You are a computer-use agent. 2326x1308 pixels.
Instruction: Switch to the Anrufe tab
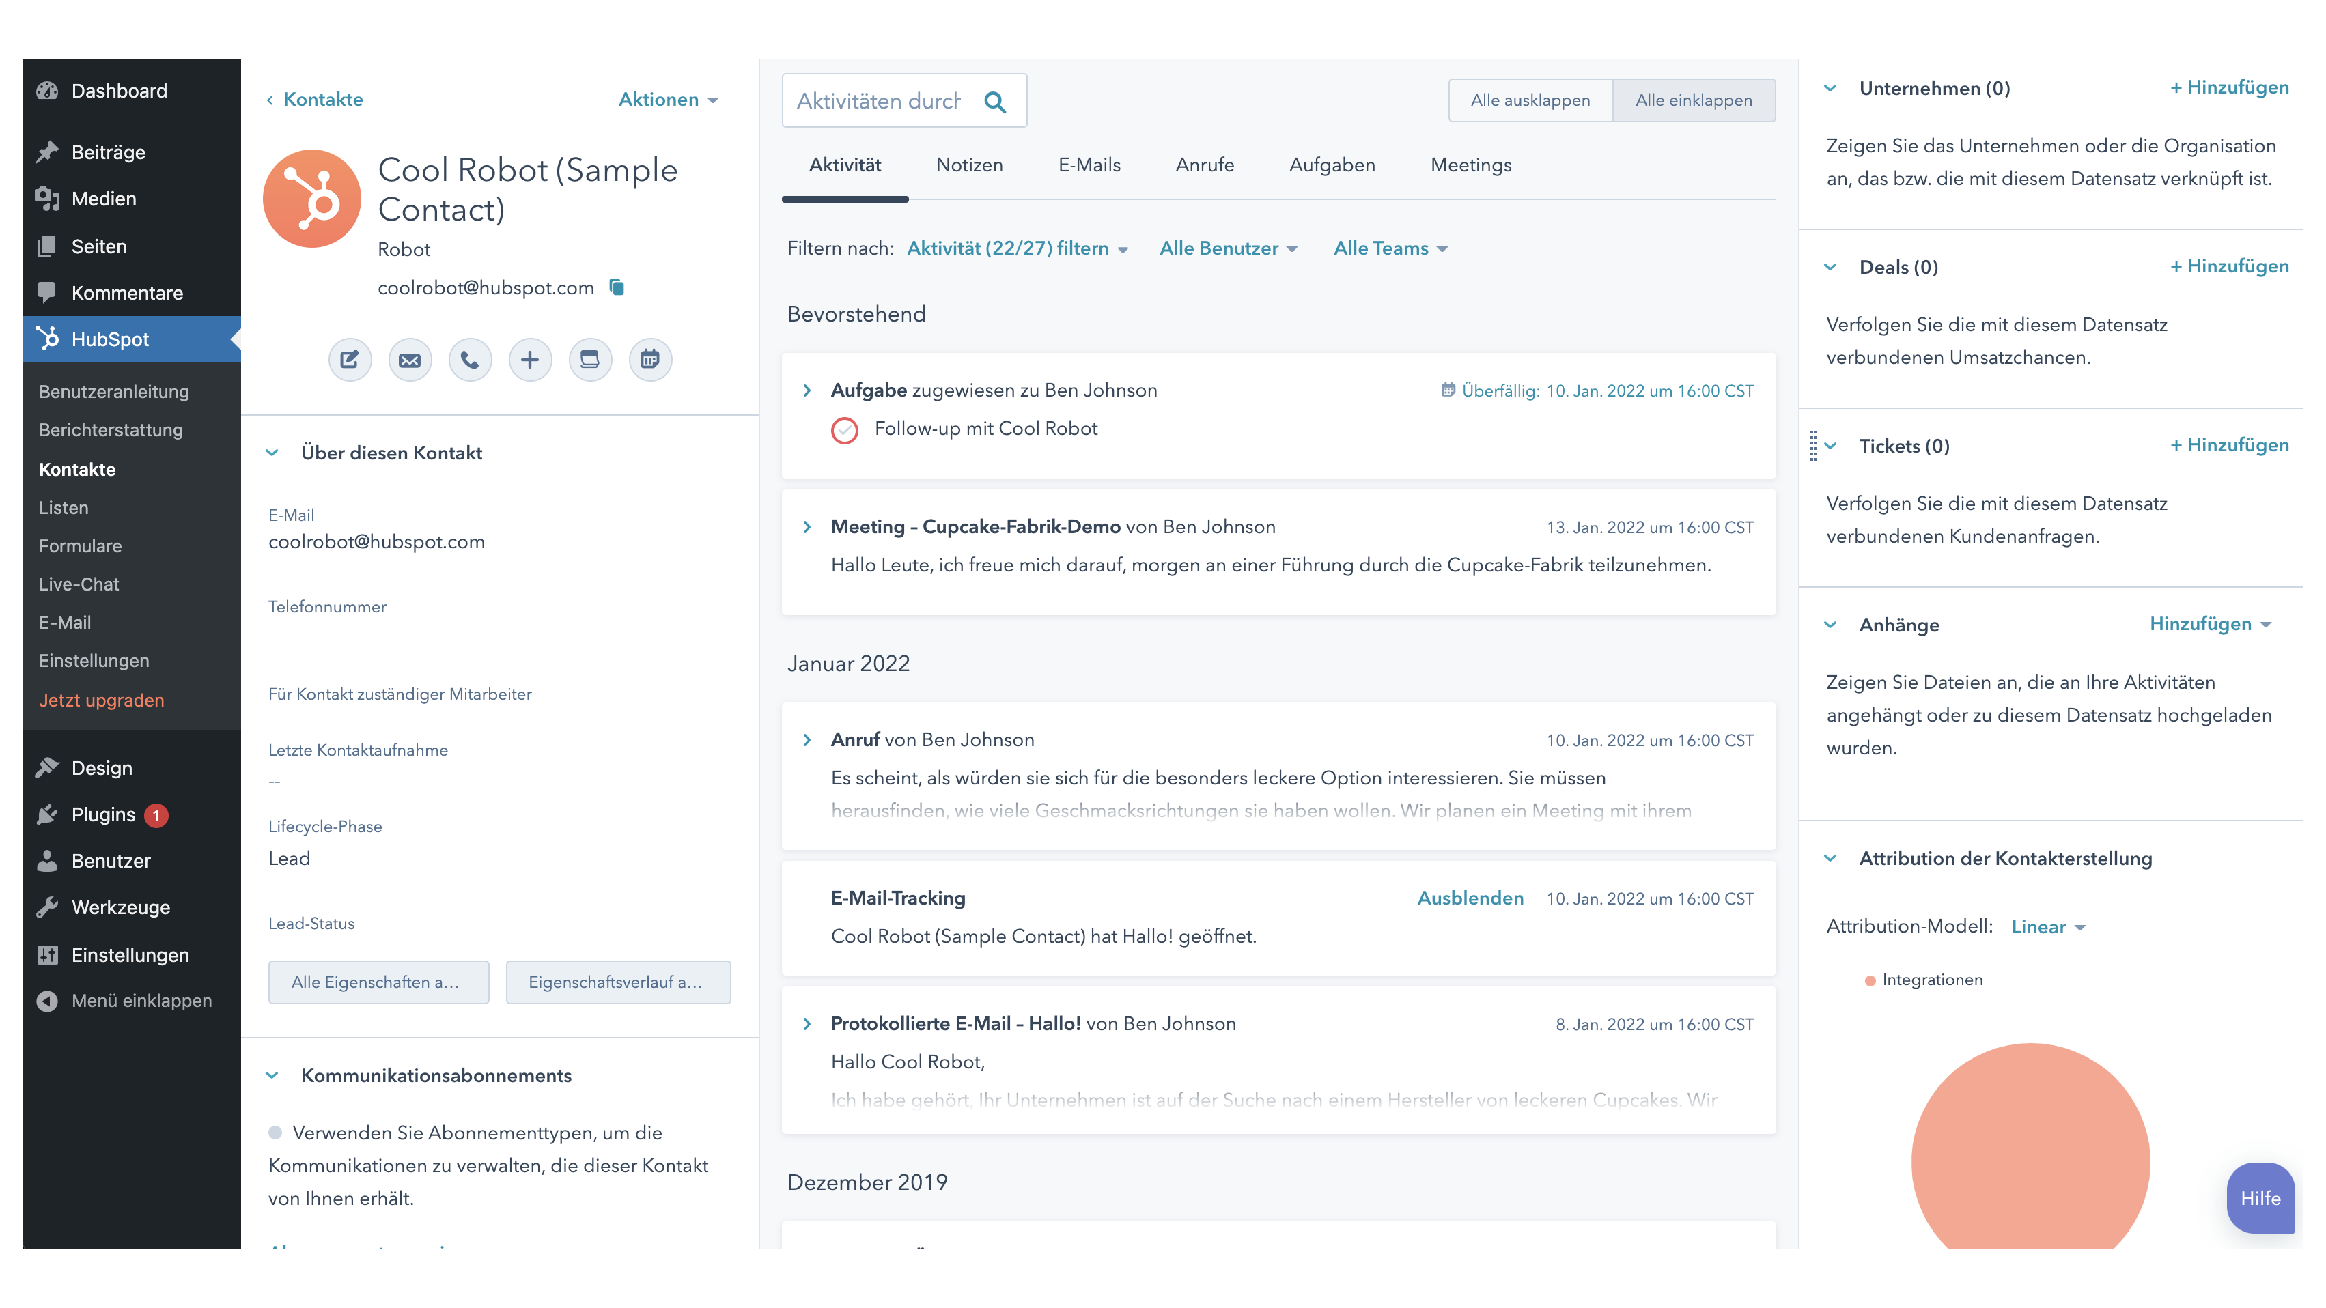pos(1205,165)
